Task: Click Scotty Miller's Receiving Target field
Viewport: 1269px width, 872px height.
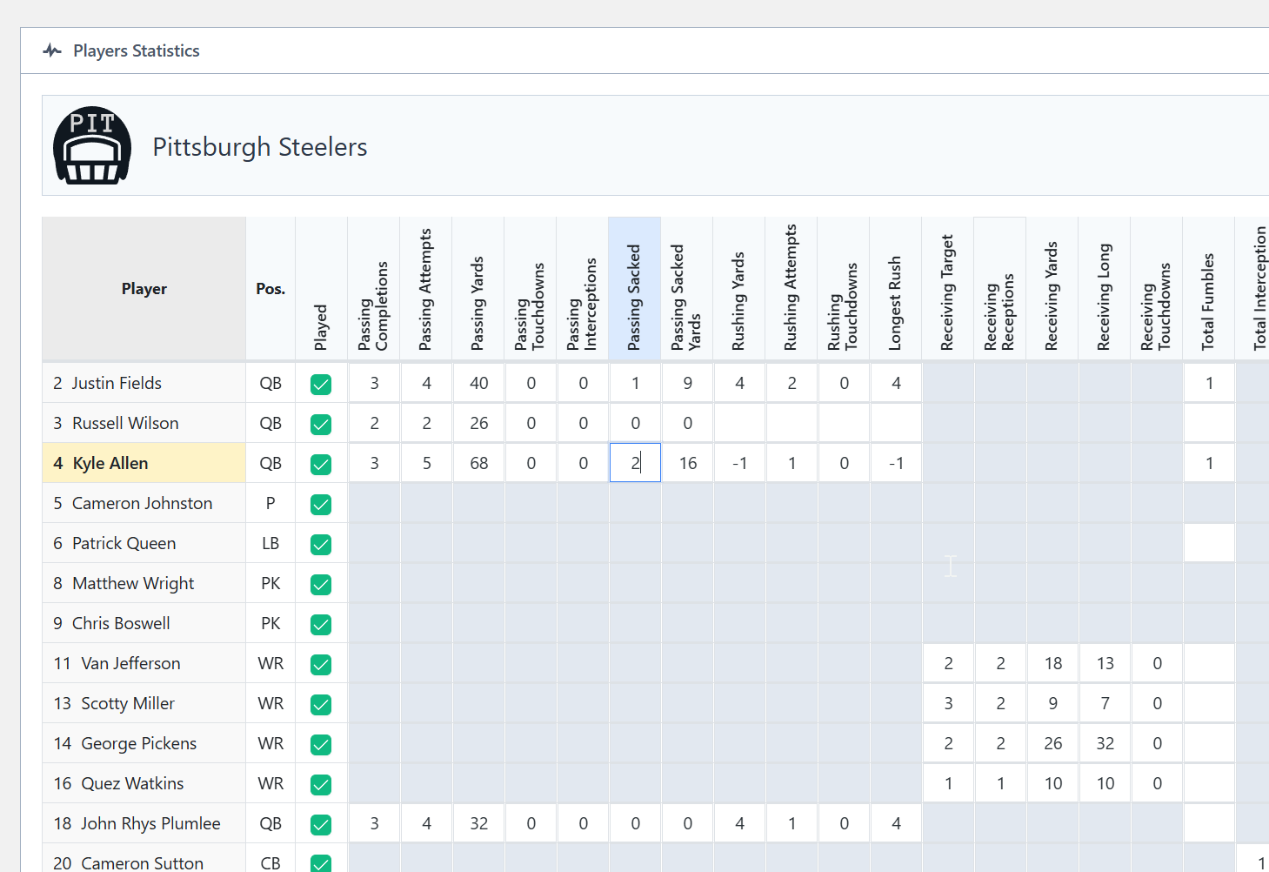Action: point(948,703)
